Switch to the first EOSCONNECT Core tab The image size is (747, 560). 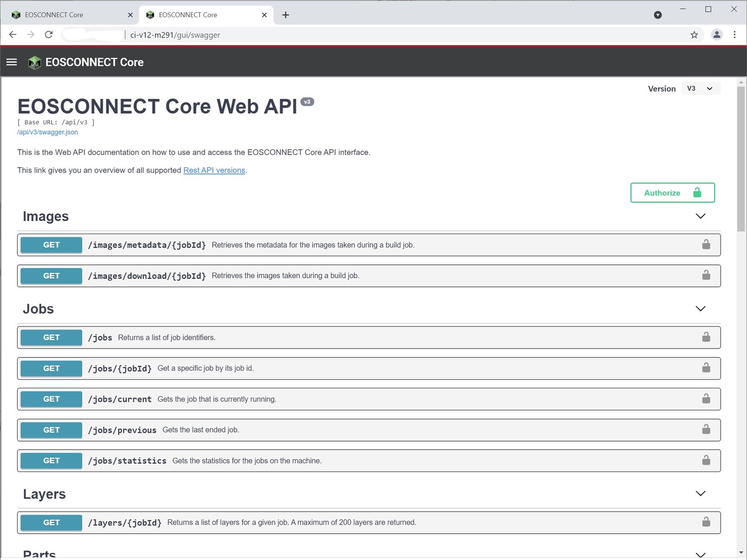click(x=68, y=15)
